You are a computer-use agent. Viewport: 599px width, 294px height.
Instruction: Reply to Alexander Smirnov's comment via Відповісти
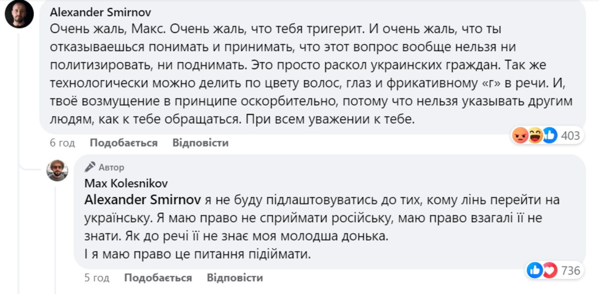[x=200, y=143]
